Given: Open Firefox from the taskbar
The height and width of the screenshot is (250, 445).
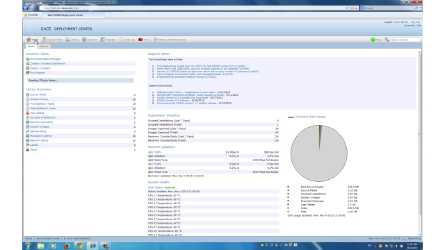Looking at the screenshot, I should pos(67,246).
